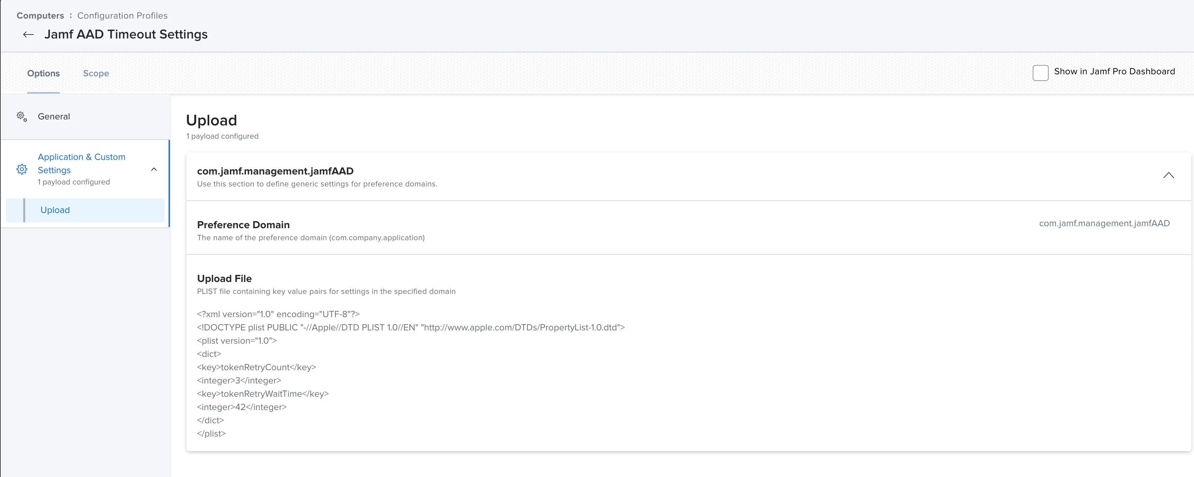This screenshot has width=1194, height=477.
Task: Collapse the com.jamf.management.jamfAAD payload panel
Action: [x=1168, y=175]
